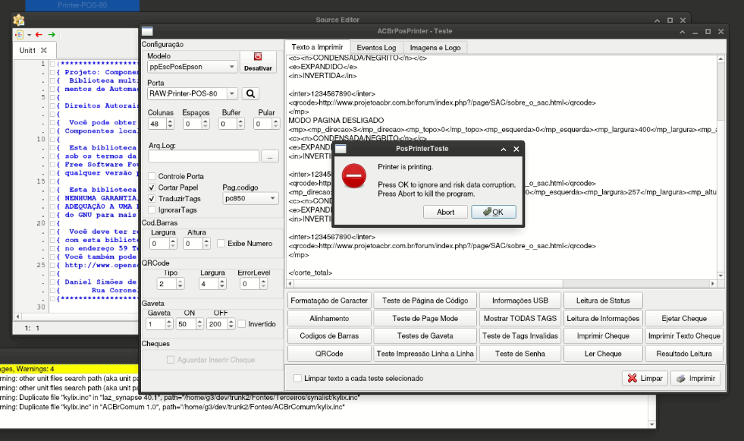This screenshot has width=744, height=441.
Task: Click the Ejetar Cheque button
Action: click(x=684, y=319)
